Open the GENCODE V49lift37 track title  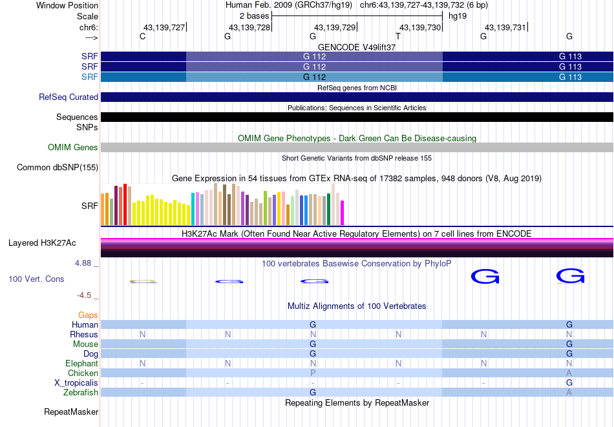click(357, 47)
